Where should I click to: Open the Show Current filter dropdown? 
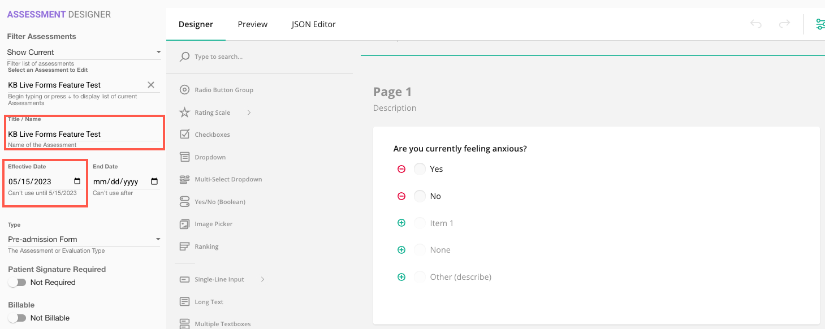(84, 52)
